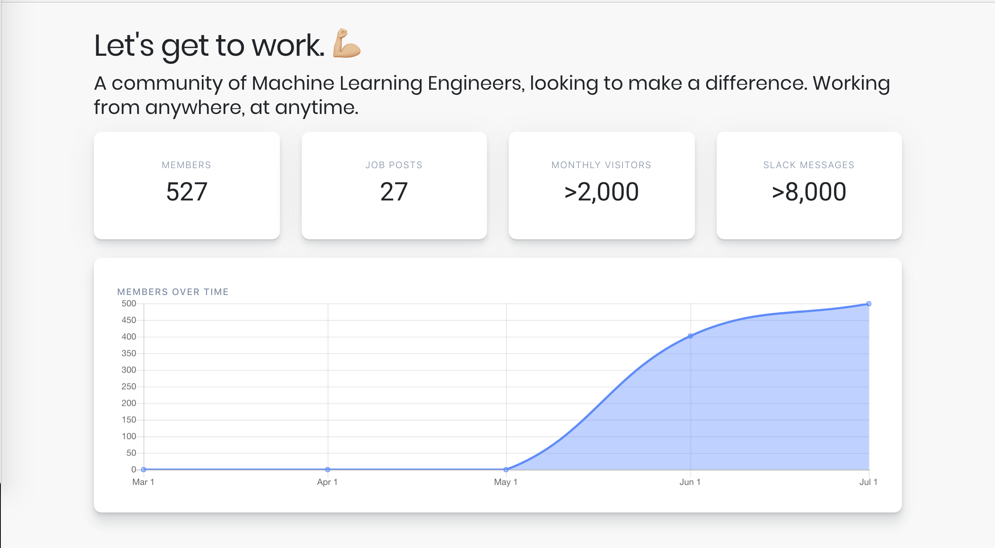Click the Job Posts 27 card
The image size is (995, 548).
click(x=394, y=185)
